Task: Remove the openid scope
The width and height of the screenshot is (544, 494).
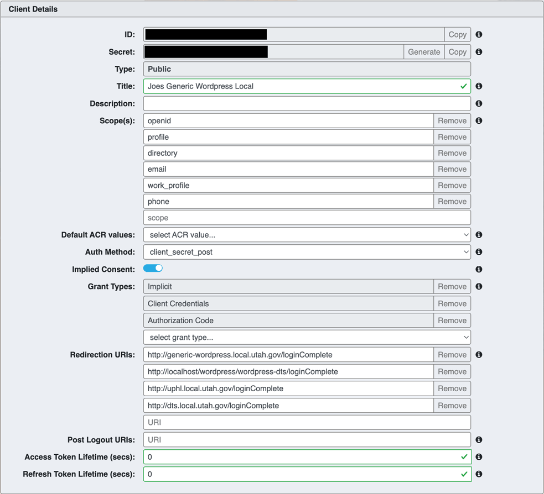Action: coord(452,121)
